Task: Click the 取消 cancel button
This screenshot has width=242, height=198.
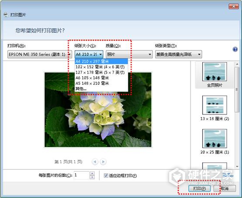Action: click(x=225, y=188)
